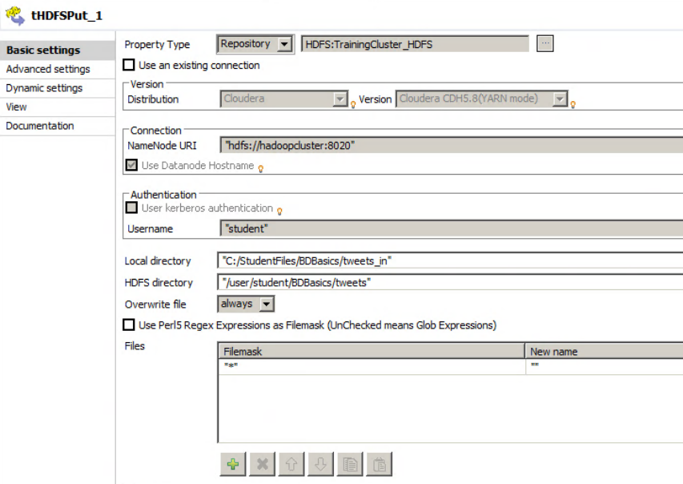Toggle User kerberos authentication checkbox
The height and width of the screenshot is (484, 683).
pos(131,208)
